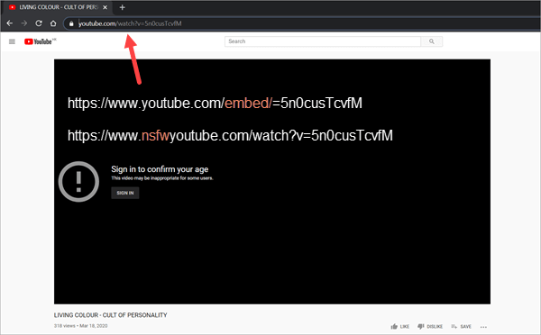Select the youtube.com address bar URL

[130, 23]
